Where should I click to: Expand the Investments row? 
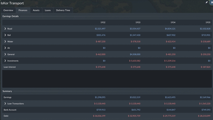click(5, 61)
